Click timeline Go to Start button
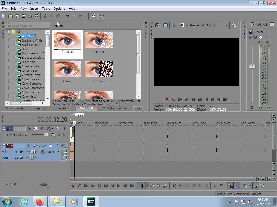This screenshot has width=277, height=207. (x=112, y=186)
